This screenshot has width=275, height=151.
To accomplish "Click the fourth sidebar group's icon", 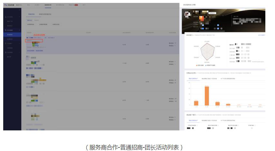I will click(5, 52).
